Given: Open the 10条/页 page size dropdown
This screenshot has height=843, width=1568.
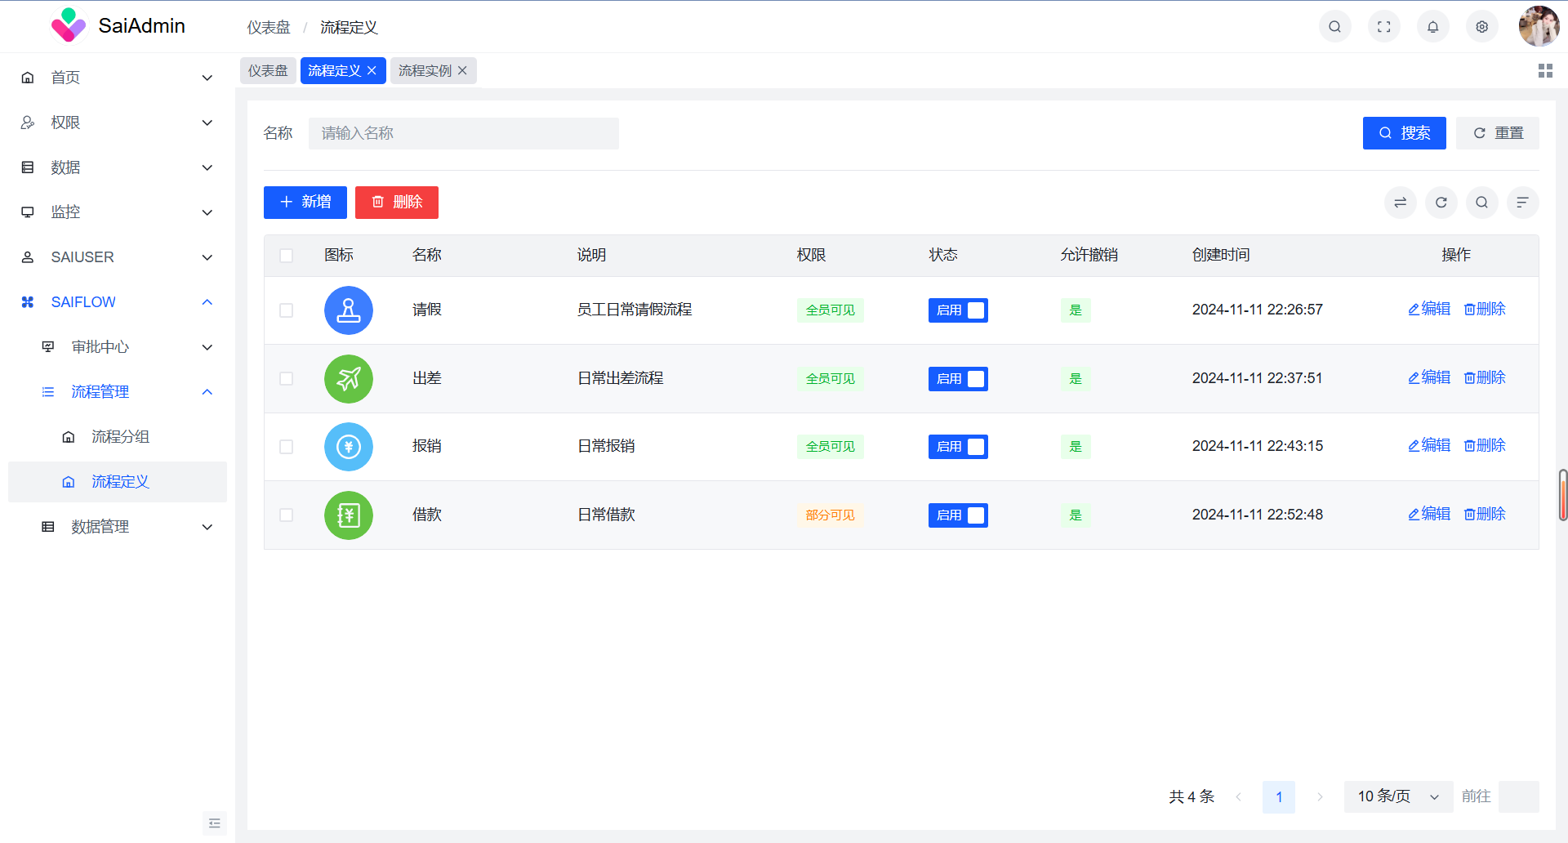Looking at the screenshot, I should coord(1397,796).
